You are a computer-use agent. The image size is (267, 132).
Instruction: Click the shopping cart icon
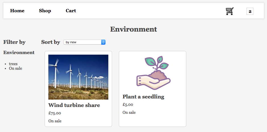point(230,11)
